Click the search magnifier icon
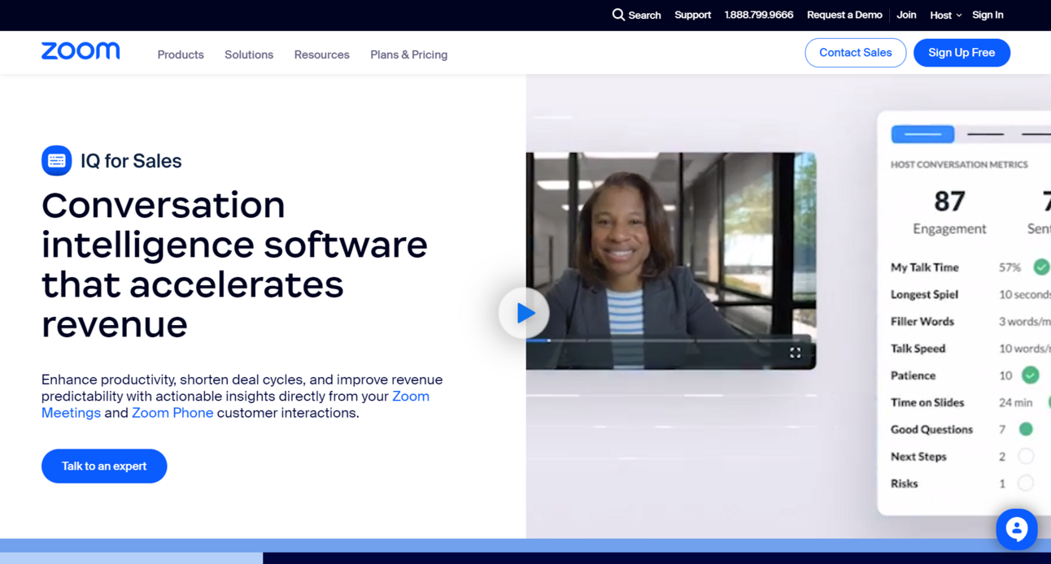The width and height of the screenshot is (1051, 564). (x=618, y=15)
